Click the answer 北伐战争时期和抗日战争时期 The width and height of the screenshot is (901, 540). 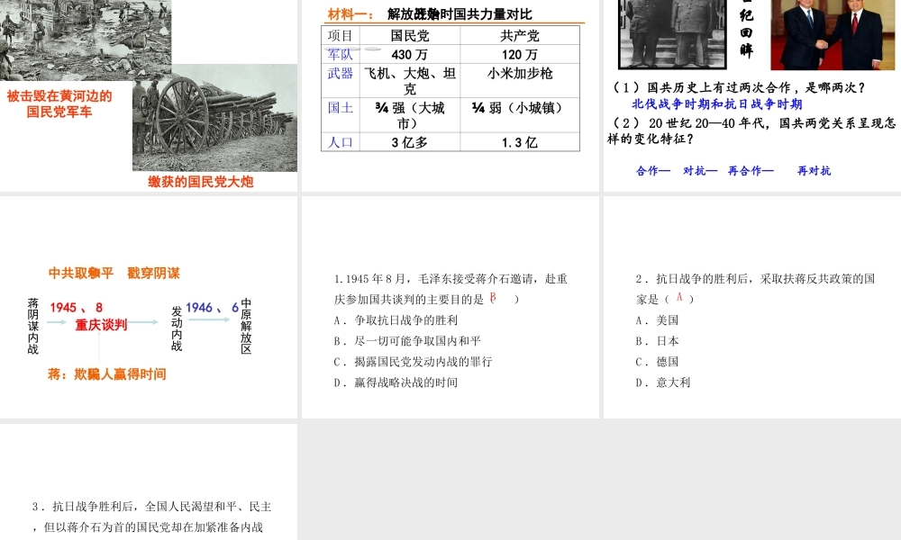click(717, 103)
